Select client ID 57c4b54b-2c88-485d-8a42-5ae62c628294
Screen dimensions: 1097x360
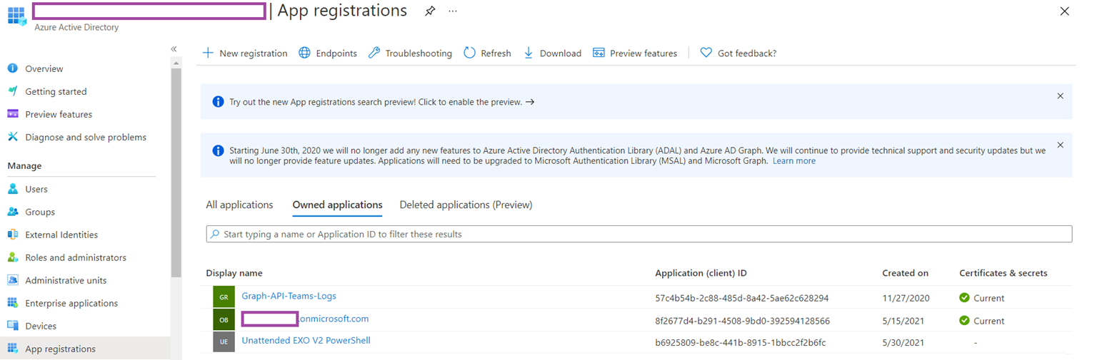point(741,298)
